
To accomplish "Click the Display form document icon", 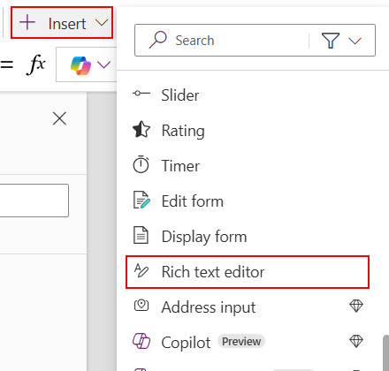I will [x=141, y=235].
